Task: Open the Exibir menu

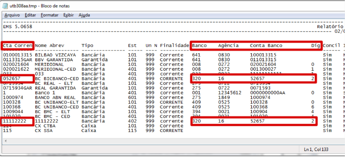Action: (68, 15)
